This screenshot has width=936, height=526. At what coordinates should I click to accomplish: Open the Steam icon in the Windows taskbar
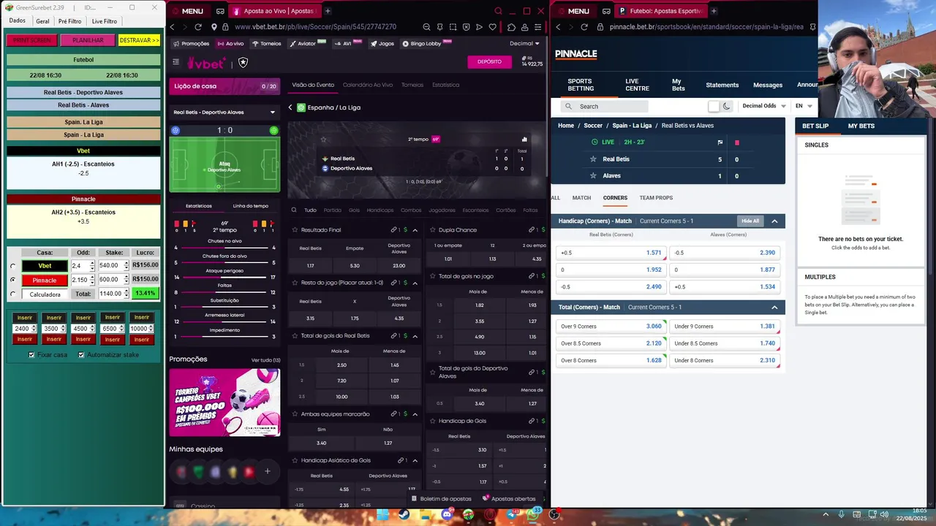403,514
